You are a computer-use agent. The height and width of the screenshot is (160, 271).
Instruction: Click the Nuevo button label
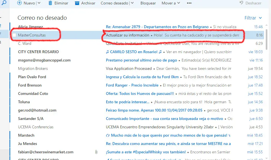(x=29, y=3)
